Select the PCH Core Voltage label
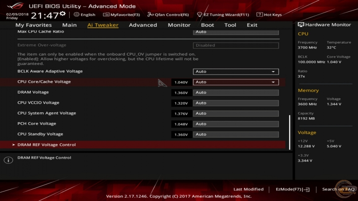The image size is (358, 201). [x=37, y=124]
